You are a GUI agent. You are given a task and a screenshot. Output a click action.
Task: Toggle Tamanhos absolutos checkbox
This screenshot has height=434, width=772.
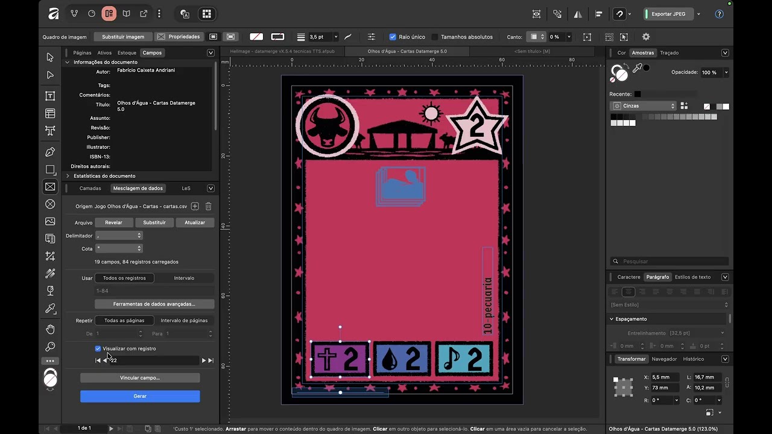435,37
